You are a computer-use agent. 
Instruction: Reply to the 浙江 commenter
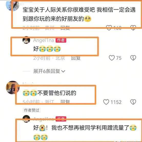click(65, 102)
